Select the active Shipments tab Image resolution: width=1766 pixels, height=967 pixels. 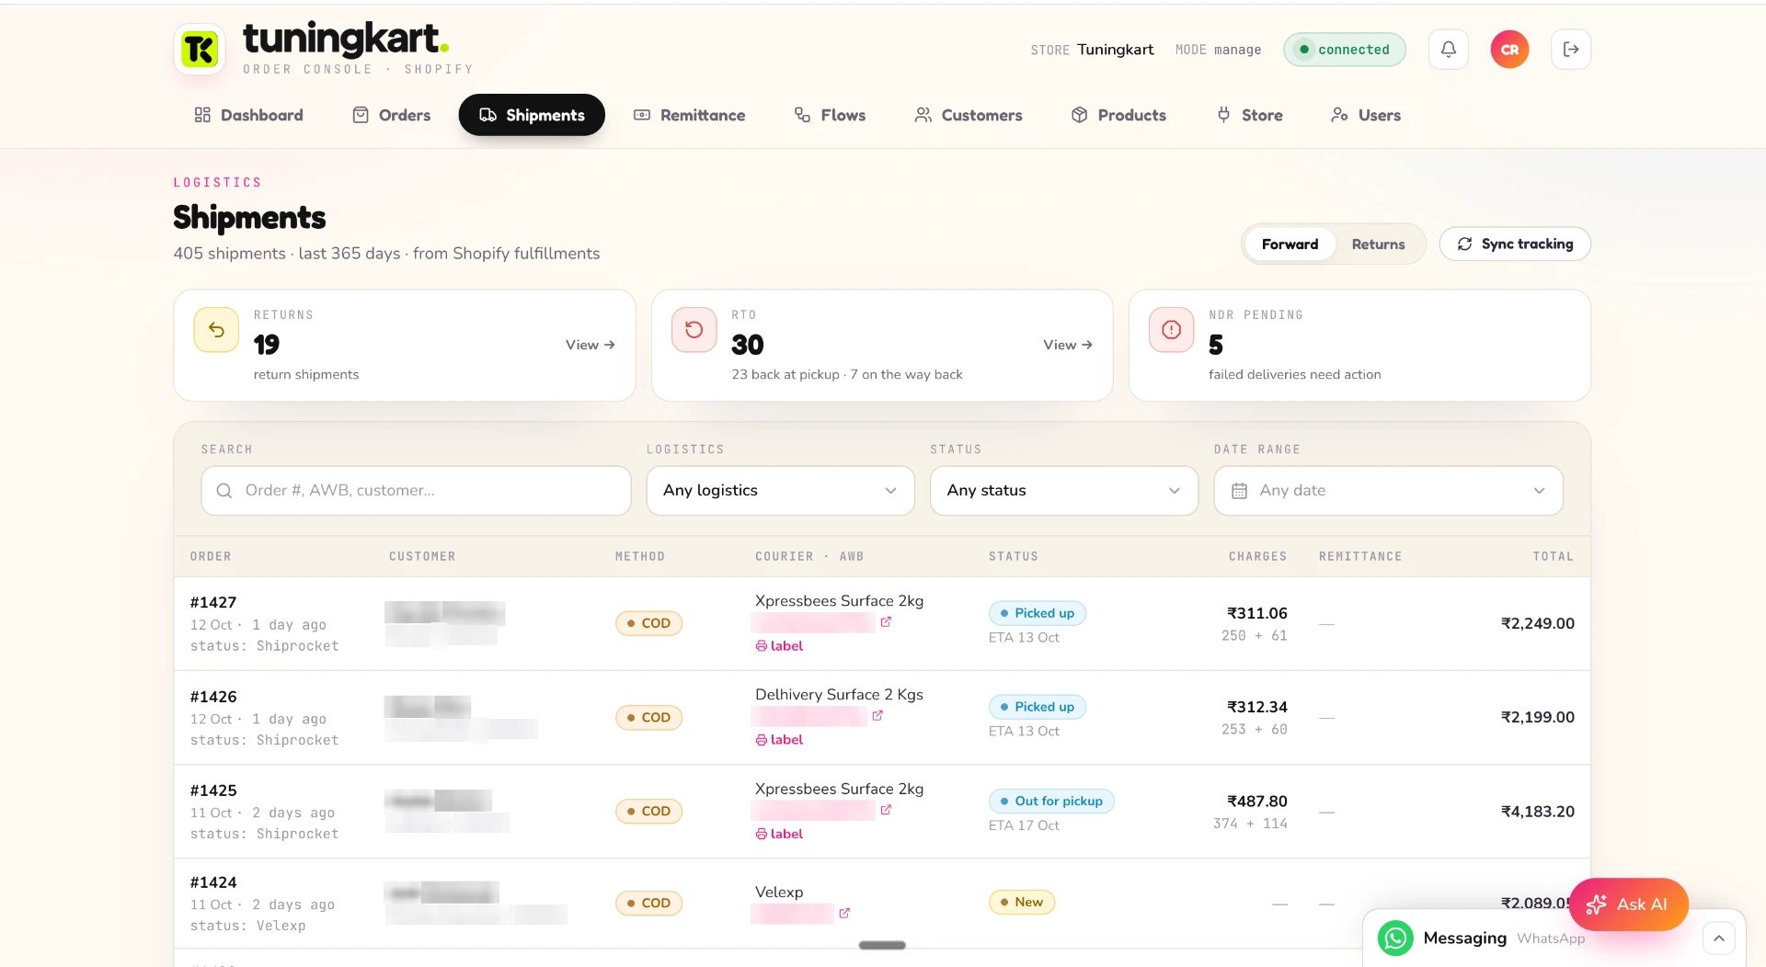pyautogui.click(x=532, y=115)
